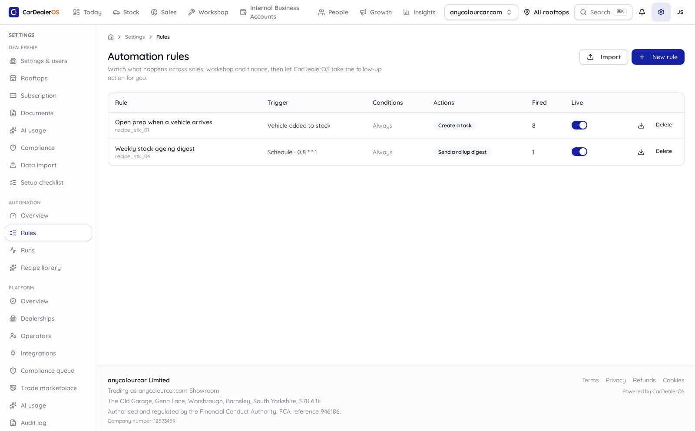The height and width of the screenshot is (431, 695).
Task: Open Audit log in sidebar
Action: (x=48, y=423)
